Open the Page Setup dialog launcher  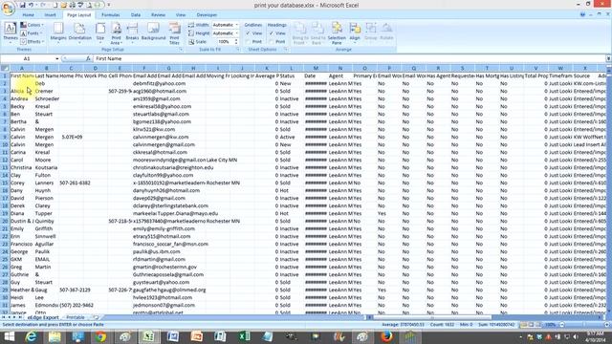click(181, 50)
